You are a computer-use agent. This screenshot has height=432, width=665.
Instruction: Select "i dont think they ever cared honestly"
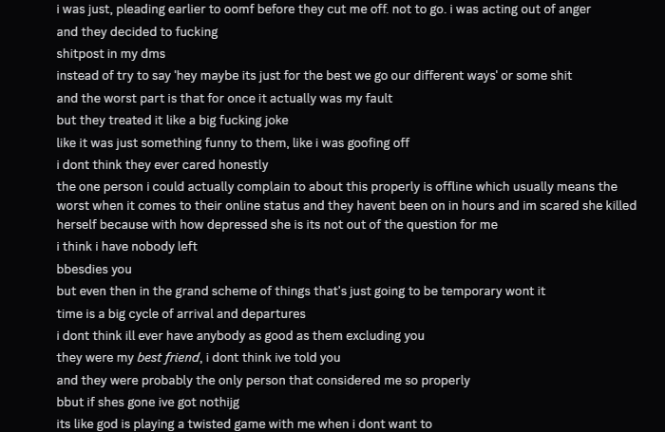pos(161,164)
